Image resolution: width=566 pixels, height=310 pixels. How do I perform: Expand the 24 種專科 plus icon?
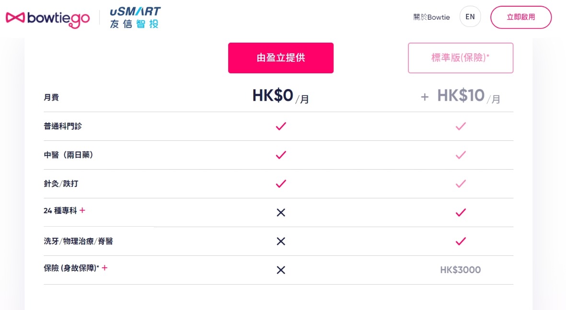tap(82, 210)
